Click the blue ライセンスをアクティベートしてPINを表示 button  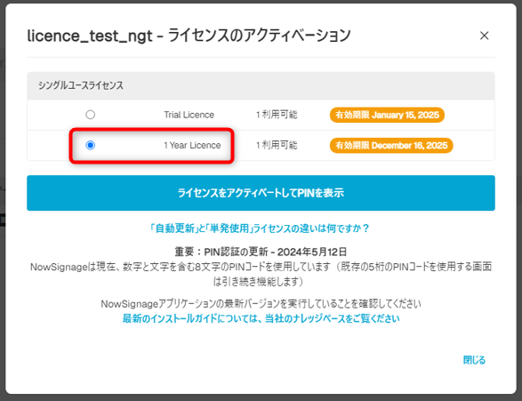coord(261,193)
